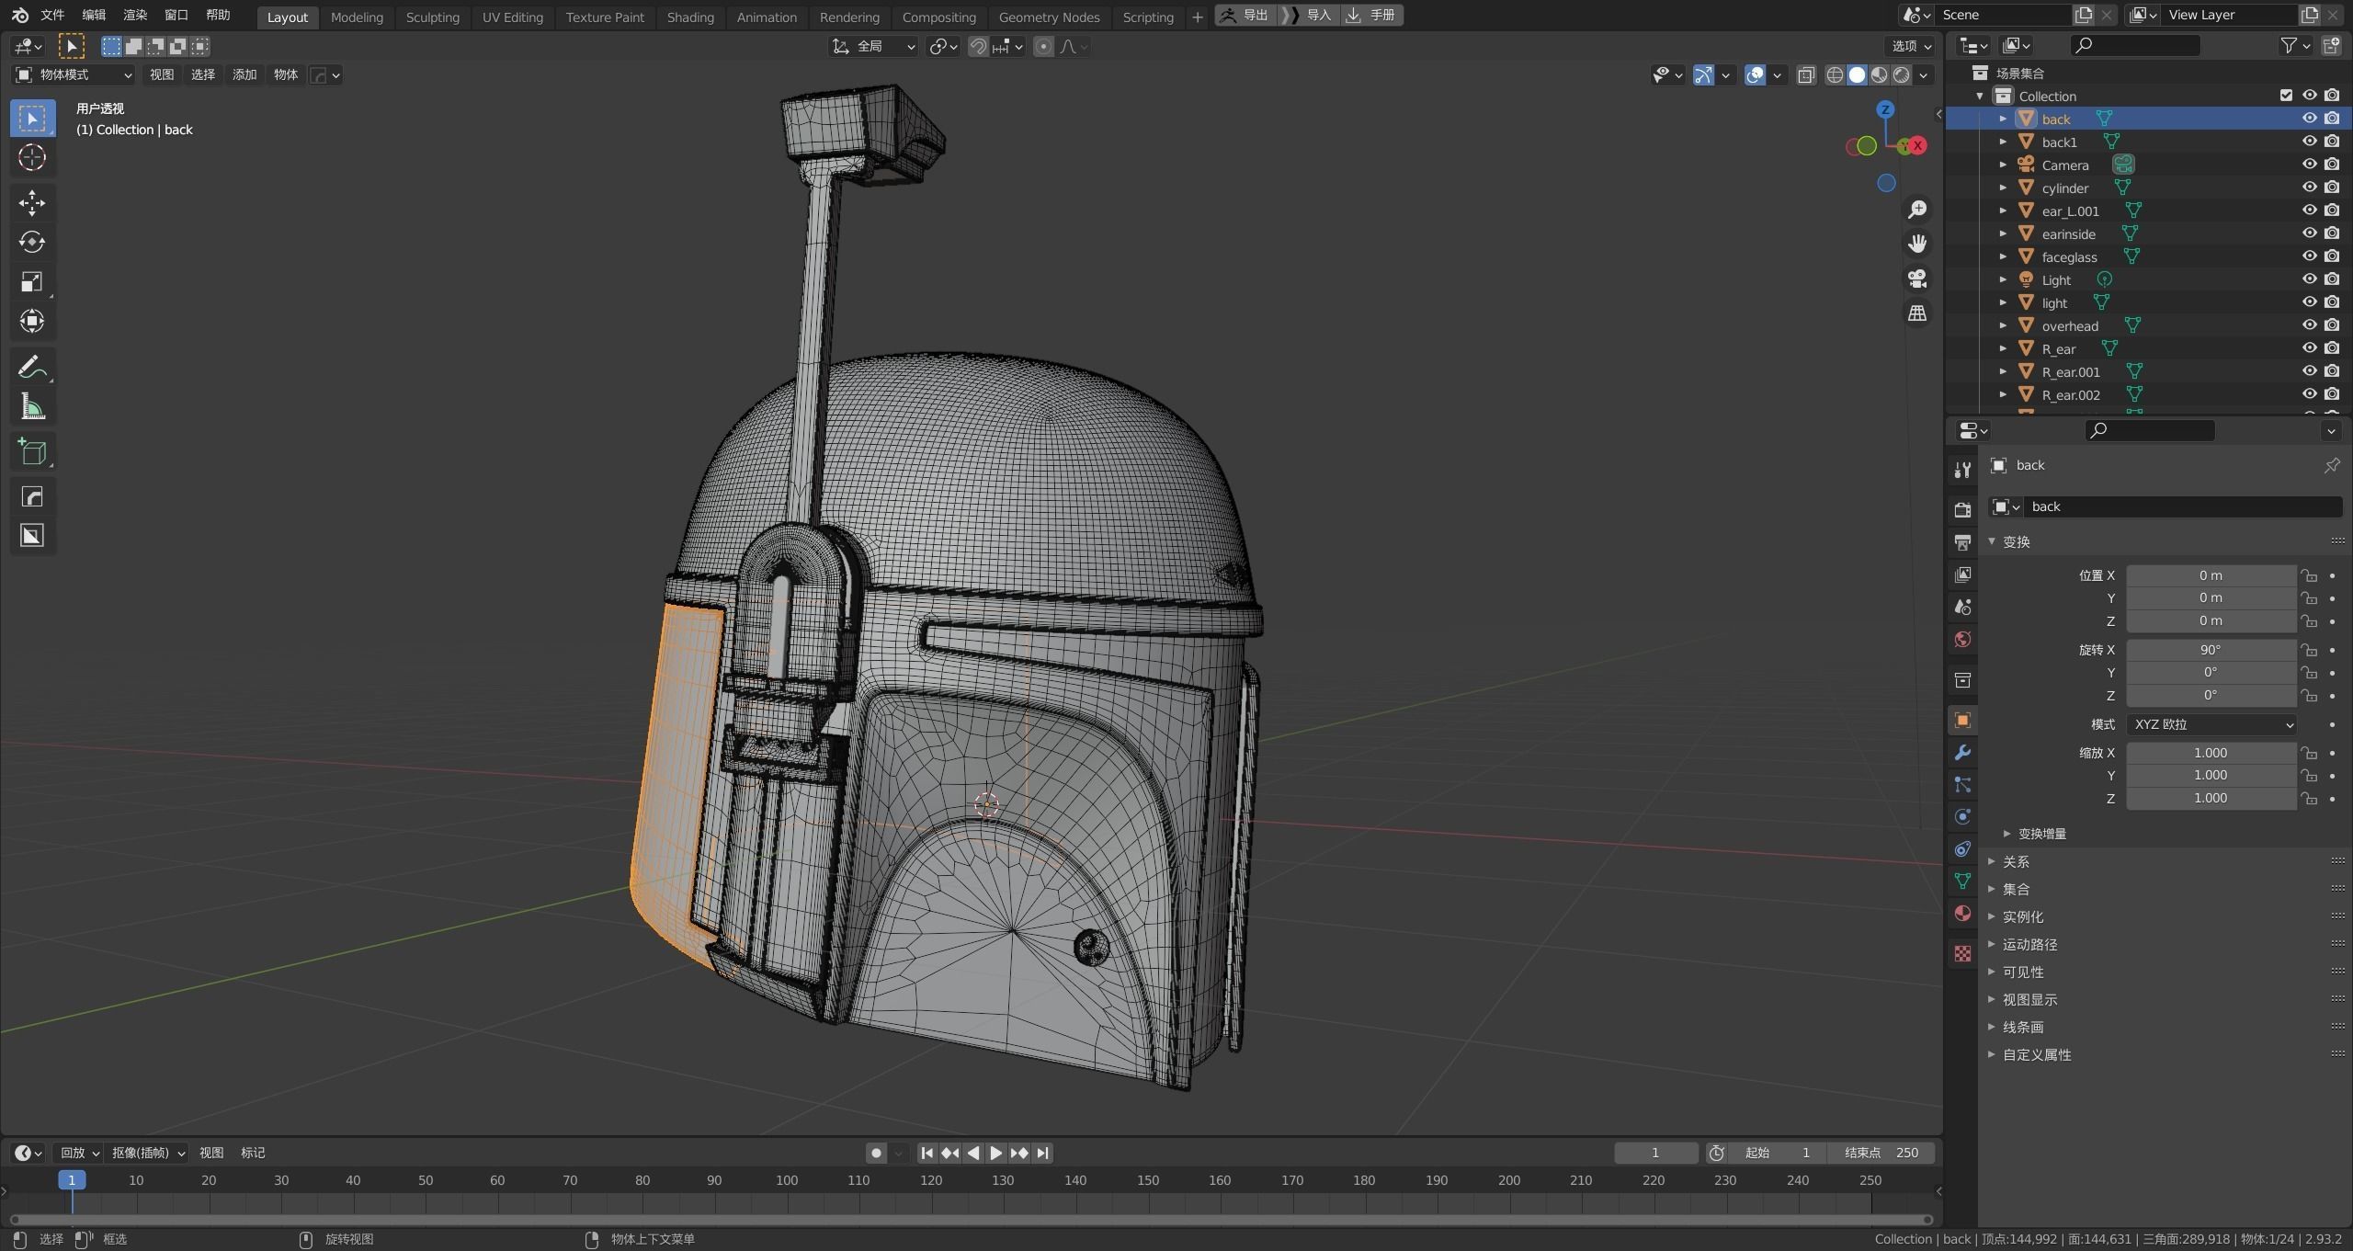Activate the Rotate tool
The width and height of the screenshot is (2353, 1251).
pyautogui.click(x=32, y=243)
